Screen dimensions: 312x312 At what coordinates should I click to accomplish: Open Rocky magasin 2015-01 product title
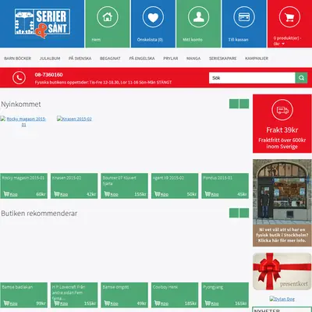(23, 178)
